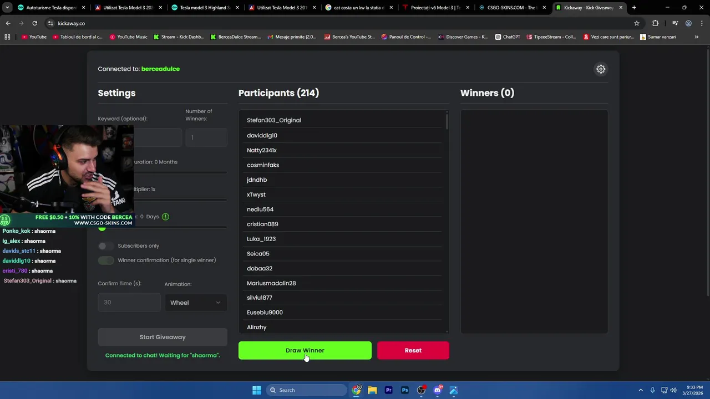This screenshot has width=710, height=399.
Task: Open the apps grid in bookmarks bar
Action: point(7,37)
